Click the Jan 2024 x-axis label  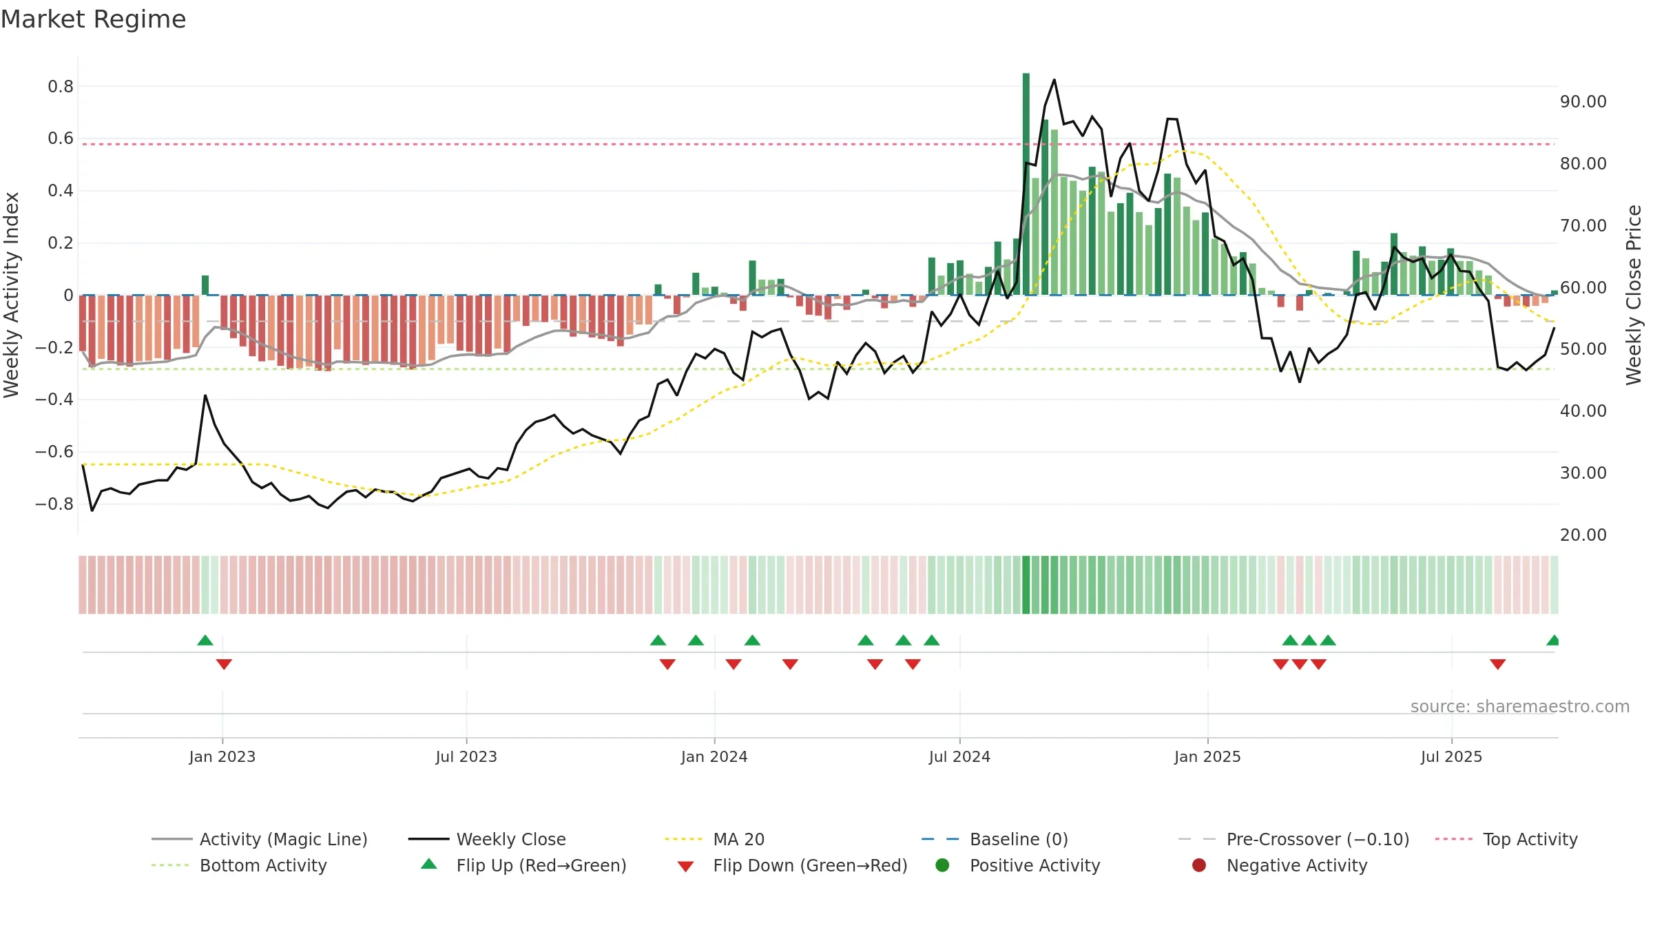[714, 756]
